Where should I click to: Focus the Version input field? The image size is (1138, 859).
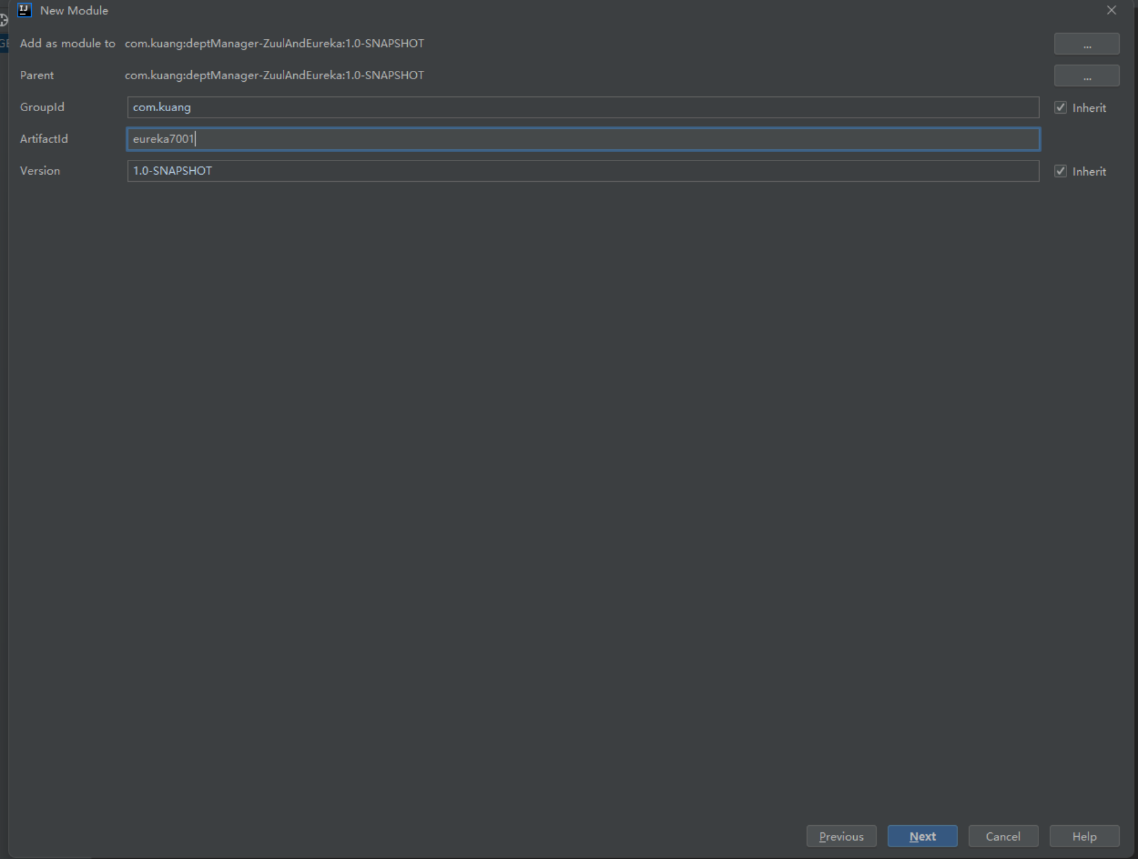[583, 171]
